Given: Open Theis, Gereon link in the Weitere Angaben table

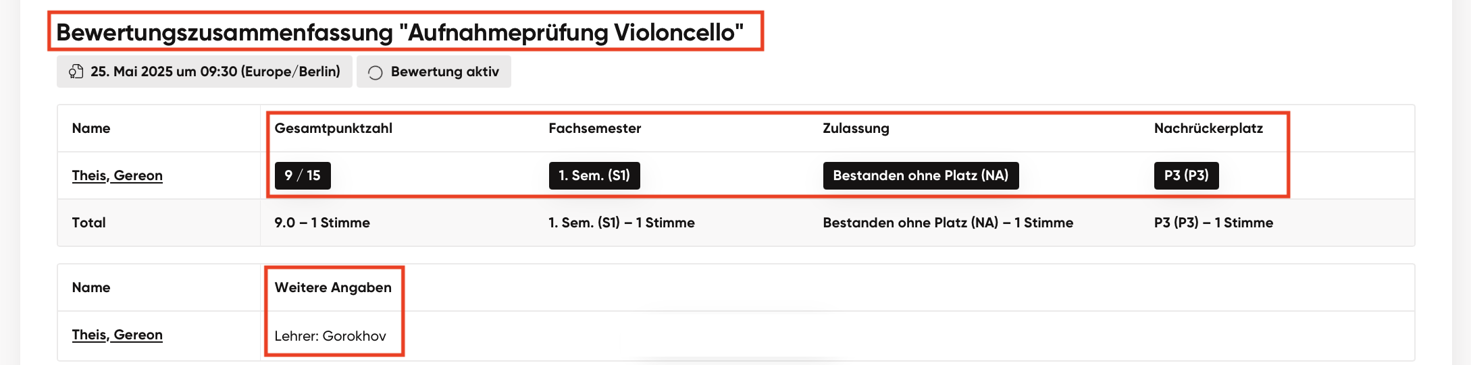Looking at the screenshot, I should (117, 335).
